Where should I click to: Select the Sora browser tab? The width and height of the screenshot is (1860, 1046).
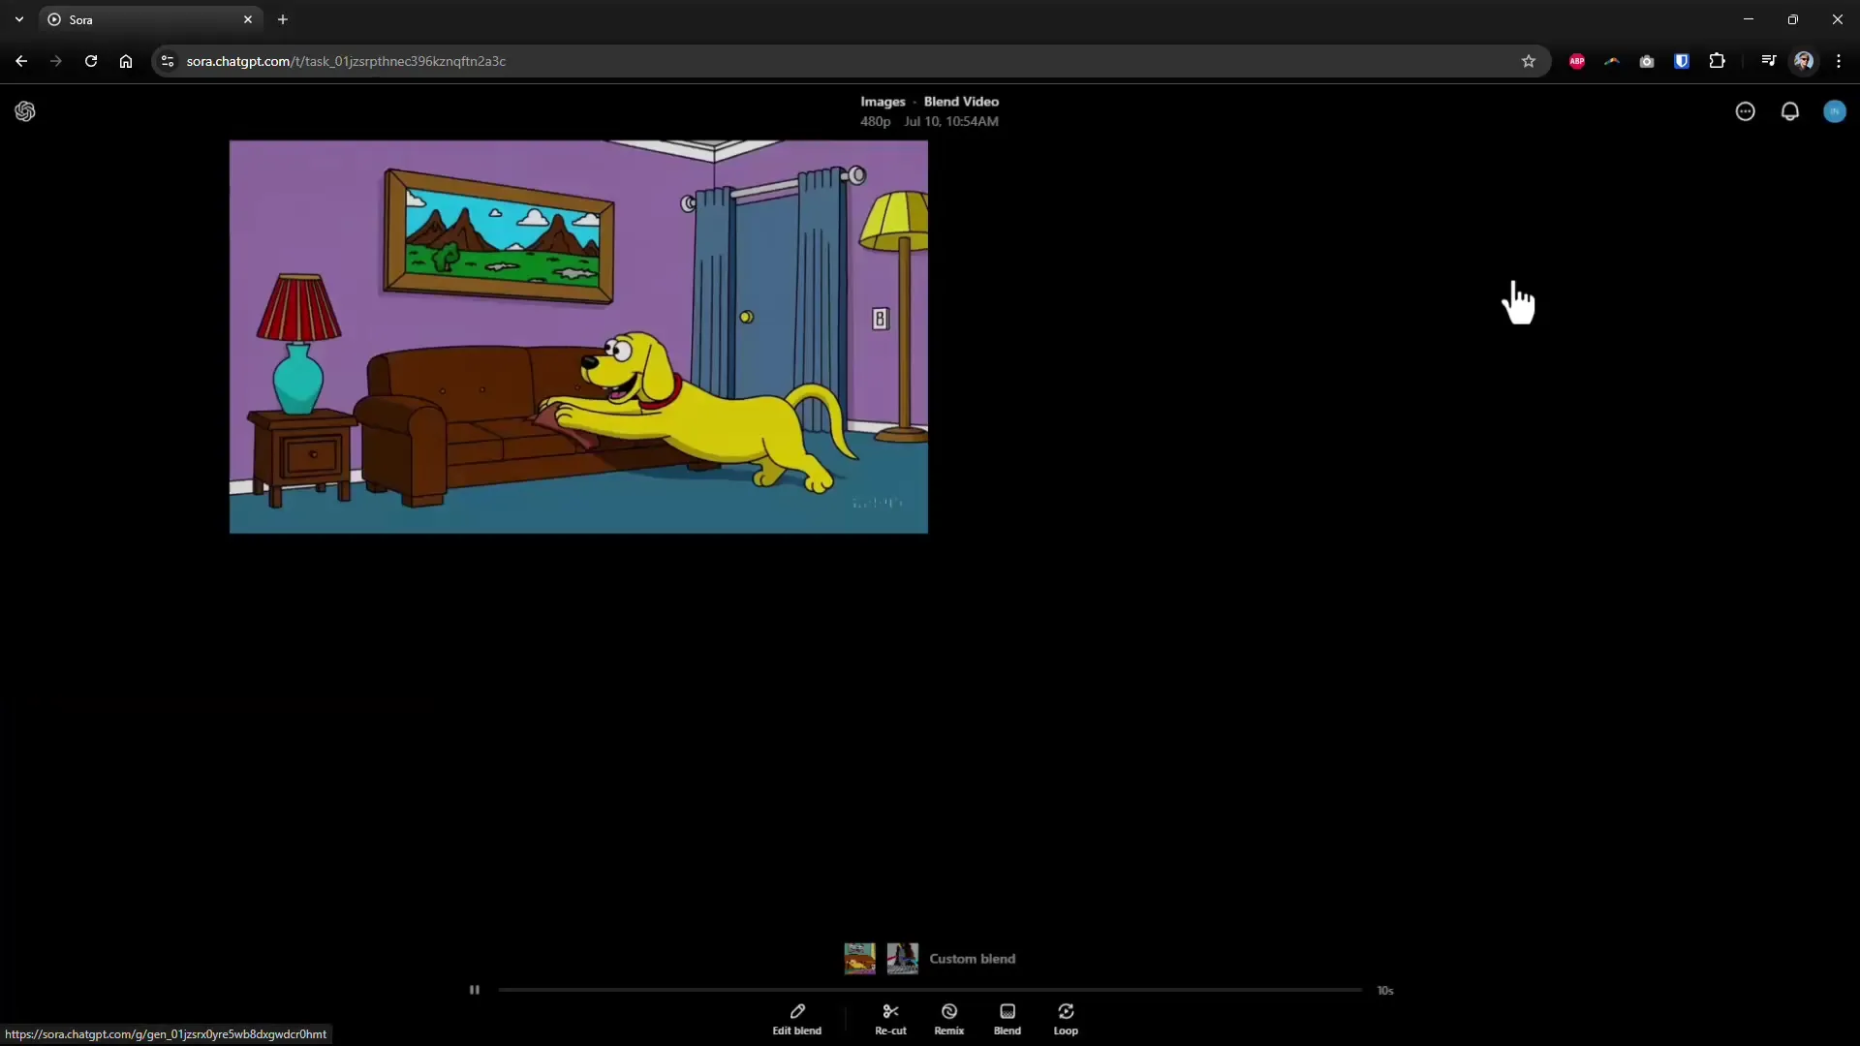coord(150,19)
